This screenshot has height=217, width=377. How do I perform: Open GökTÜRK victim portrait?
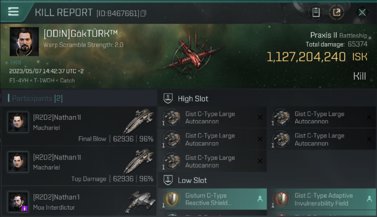pyautogui.click(x=24, y=42)
